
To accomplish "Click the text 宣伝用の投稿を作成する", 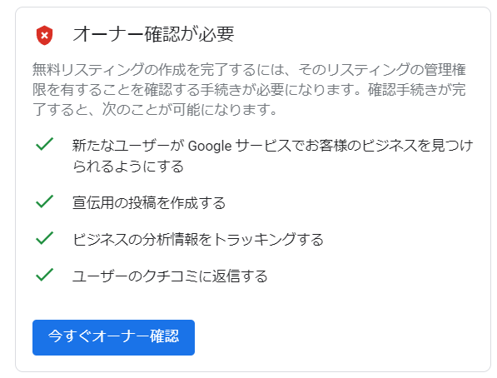I will pos(149,203).
